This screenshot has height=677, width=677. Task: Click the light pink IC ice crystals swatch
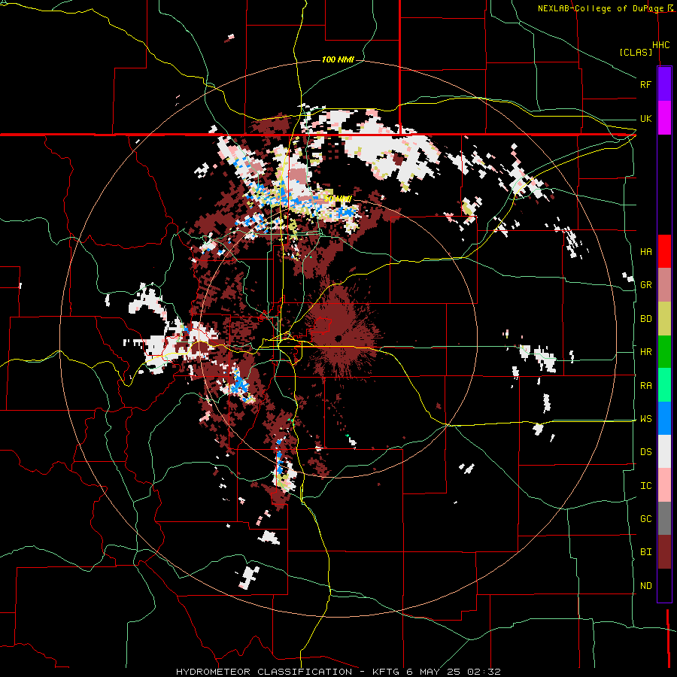pos(664,485)
